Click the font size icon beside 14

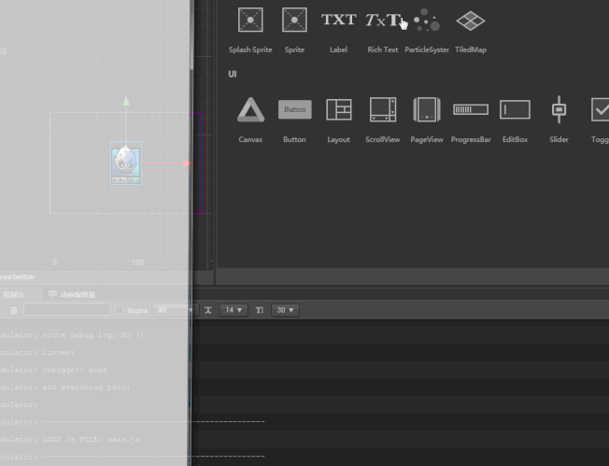click(x=208, y=310)
